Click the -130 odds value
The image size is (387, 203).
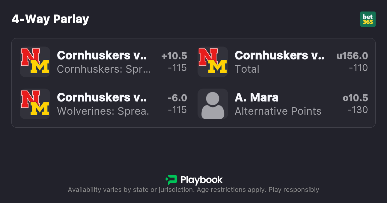(x=358, y=110)
